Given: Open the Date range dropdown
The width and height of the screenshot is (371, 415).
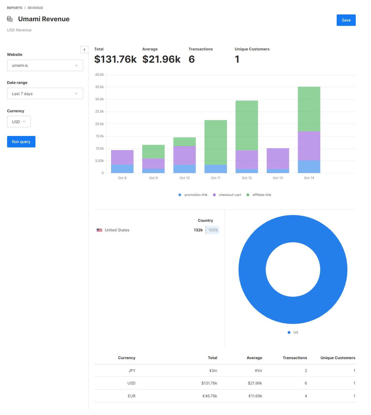Looking at the screenshot, I should 45,94.
